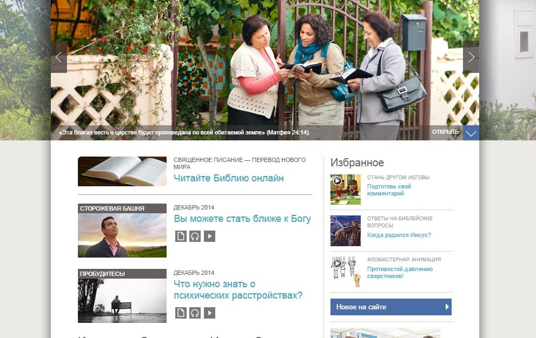This screenshot has width=536, height=338.
Task: Play the Сторожевая башня video icon
Action: coord(209,236)
